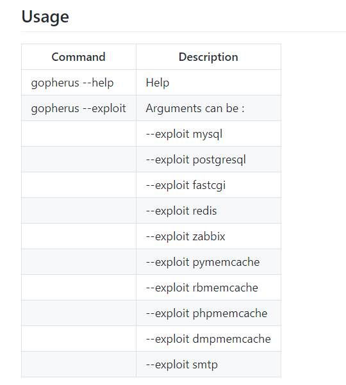Select the --exploit redis row
This screenshot has height=385, width=346.
[151, 211]
